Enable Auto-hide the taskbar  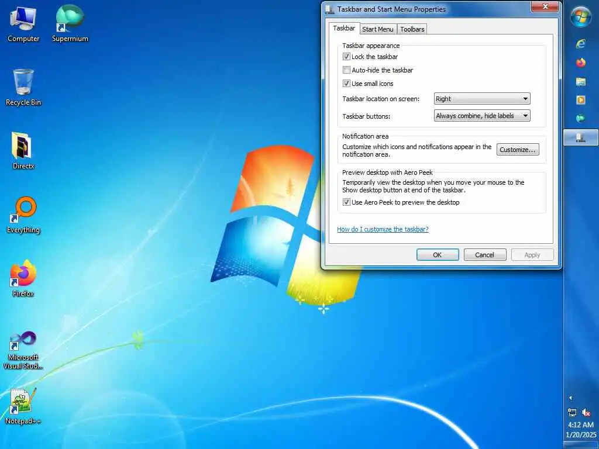(346, 70)
